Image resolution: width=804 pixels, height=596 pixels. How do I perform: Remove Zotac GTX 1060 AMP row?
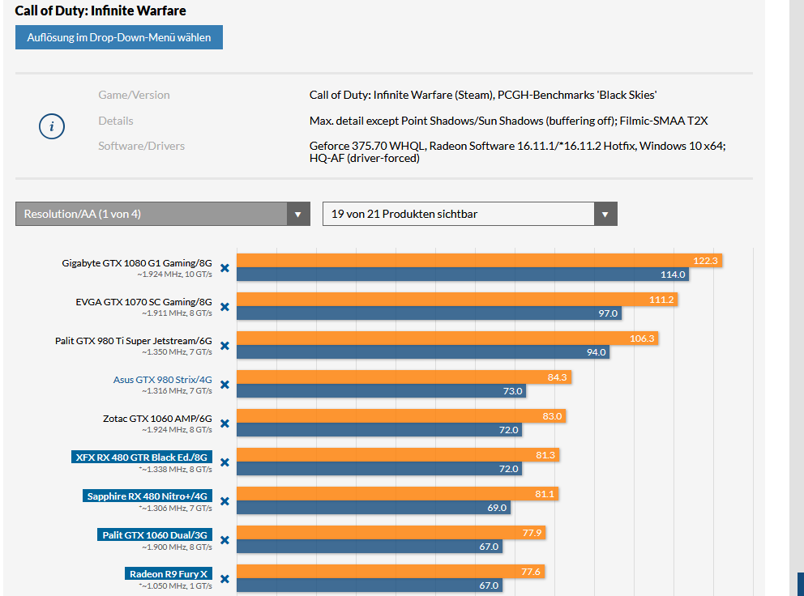point(225,424)
